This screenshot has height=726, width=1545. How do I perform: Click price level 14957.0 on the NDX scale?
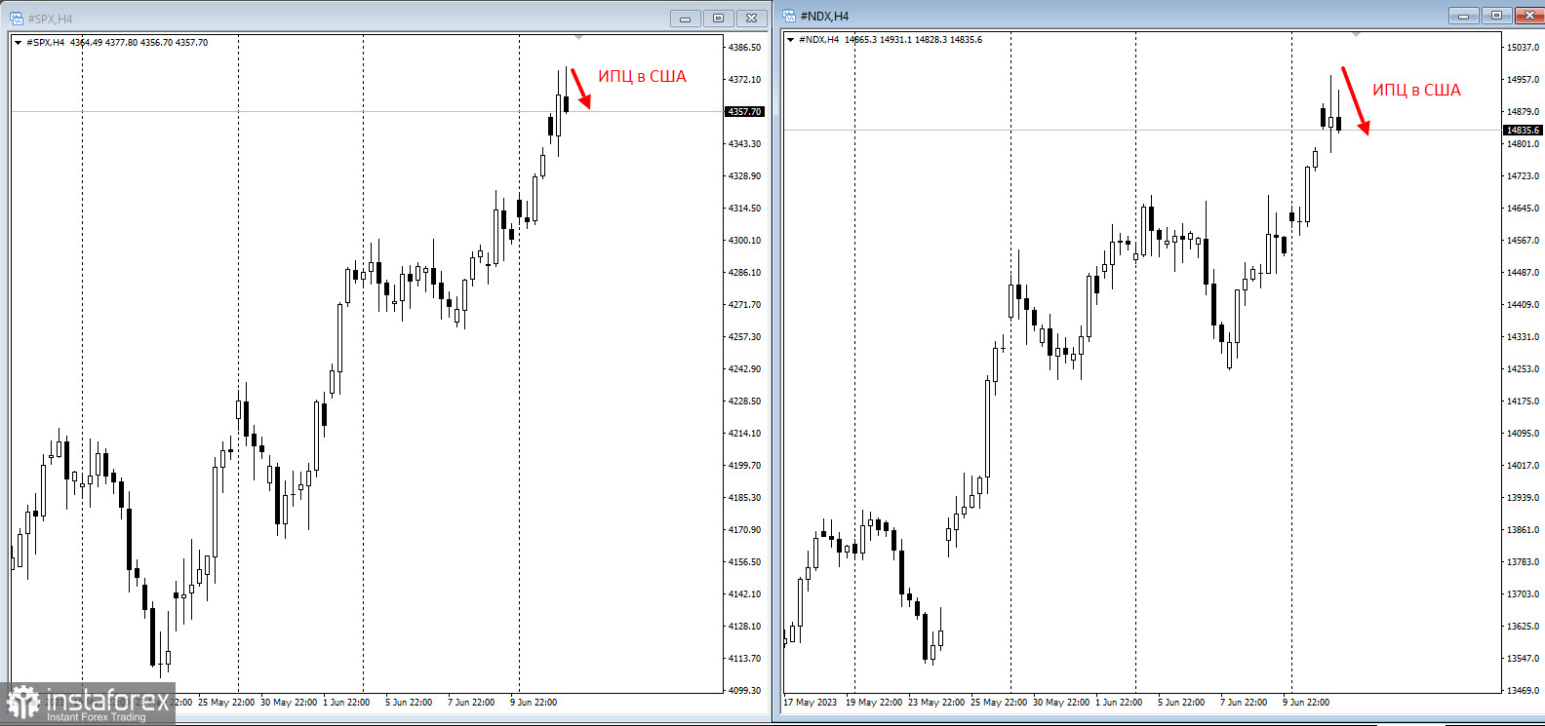(1523, 80)
